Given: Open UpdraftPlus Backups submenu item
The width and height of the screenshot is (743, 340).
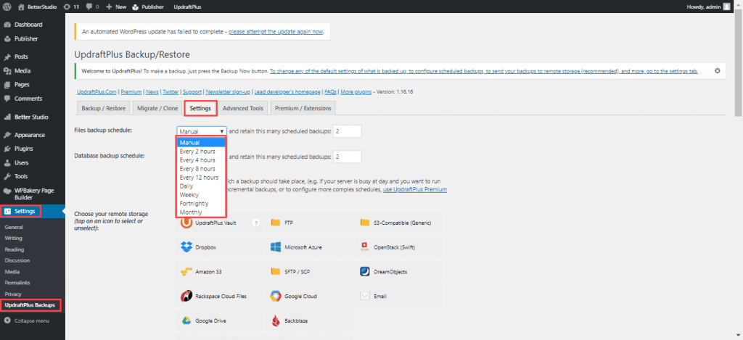Looking at the screenshot, I should coord(29,305).
